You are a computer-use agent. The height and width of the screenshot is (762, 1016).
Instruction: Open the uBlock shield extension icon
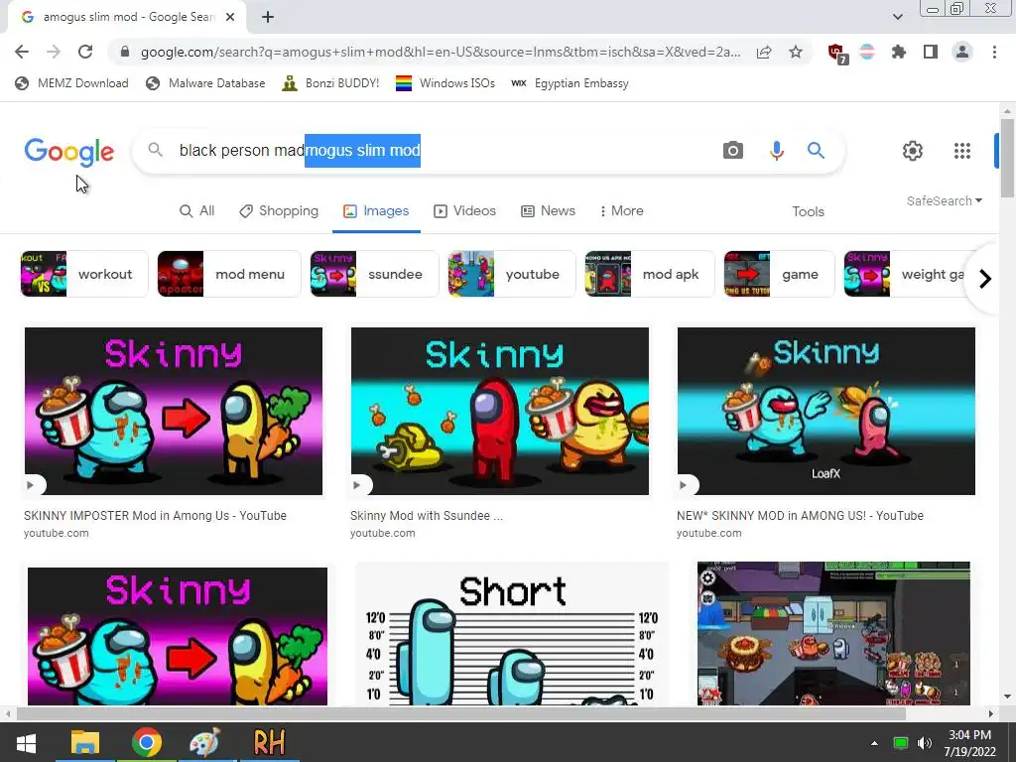click(836, 54)
